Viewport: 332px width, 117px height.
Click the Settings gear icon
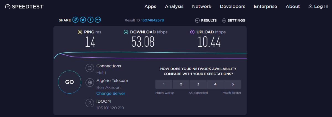point(224,20)
